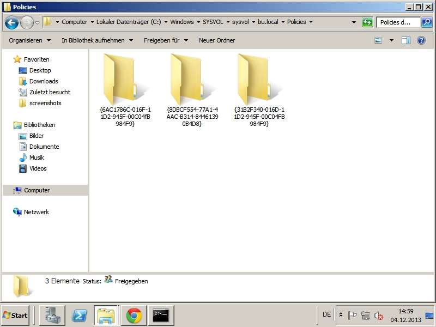436x327 pixels.
Task: Show hidden tray icons arrow
Action: tap(341, 316)
